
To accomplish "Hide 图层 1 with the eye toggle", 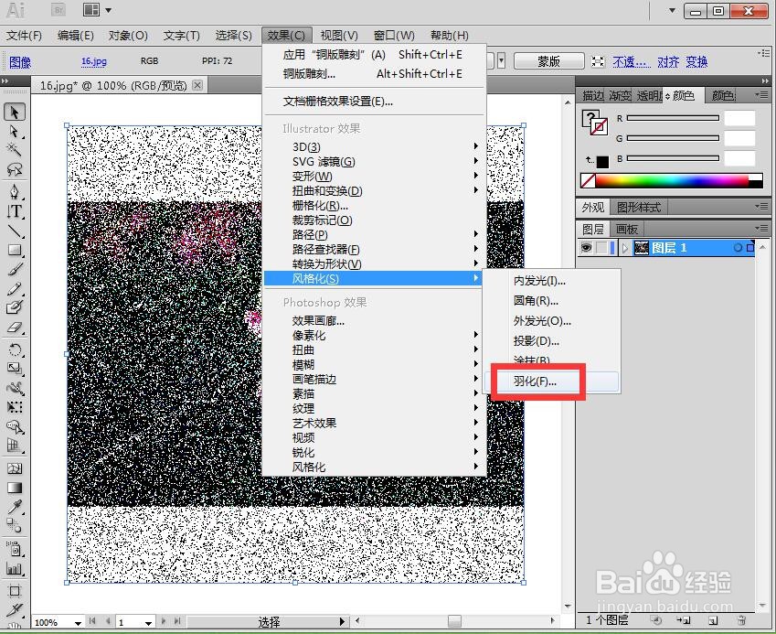I will (588, 247).
